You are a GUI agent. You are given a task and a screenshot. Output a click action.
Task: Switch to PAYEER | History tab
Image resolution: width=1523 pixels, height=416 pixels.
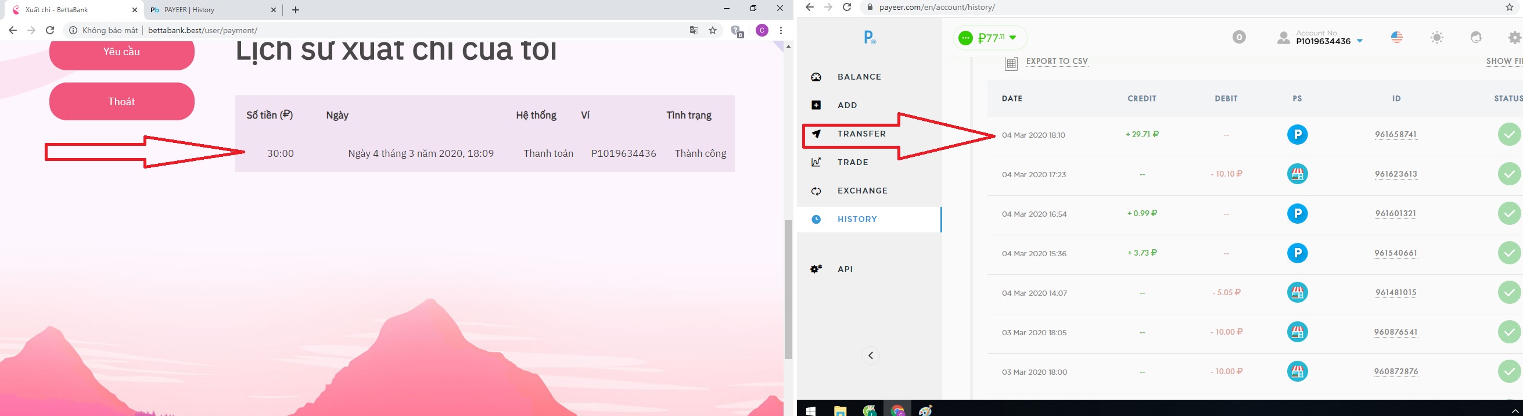click(213, 10)
